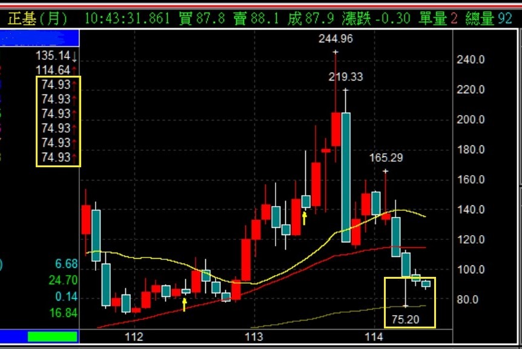Click the 單量 2 single volume field
The width and height of the screenshot is (522, 349).
(438, 18)
